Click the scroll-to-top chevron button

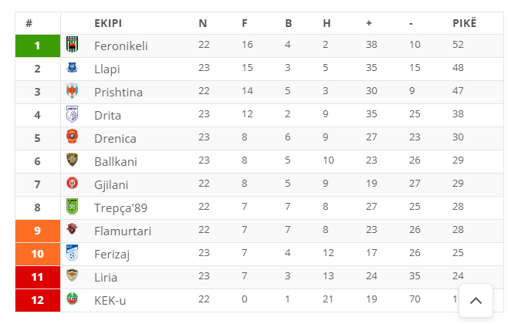(476, 301)
